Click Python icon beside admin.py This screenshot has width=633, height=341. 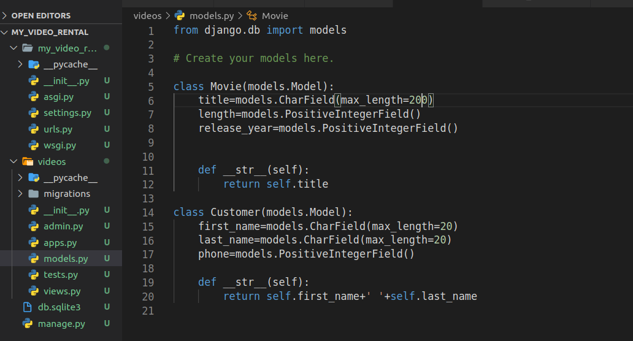[x=34, y=226]
